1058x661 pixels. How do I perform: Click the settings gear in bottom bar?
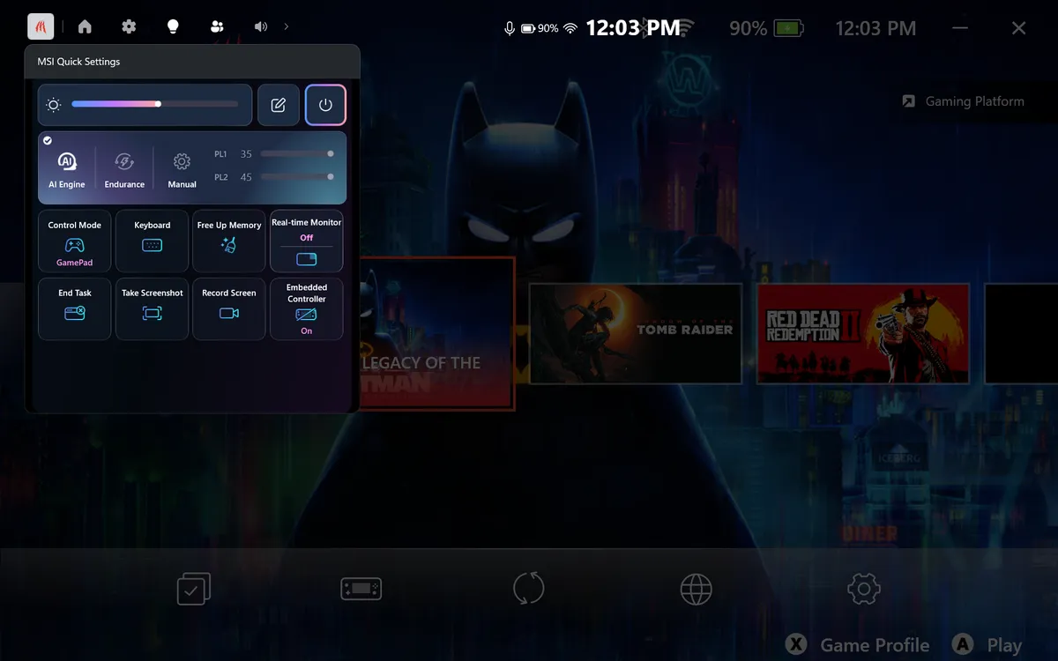(864, 589)
